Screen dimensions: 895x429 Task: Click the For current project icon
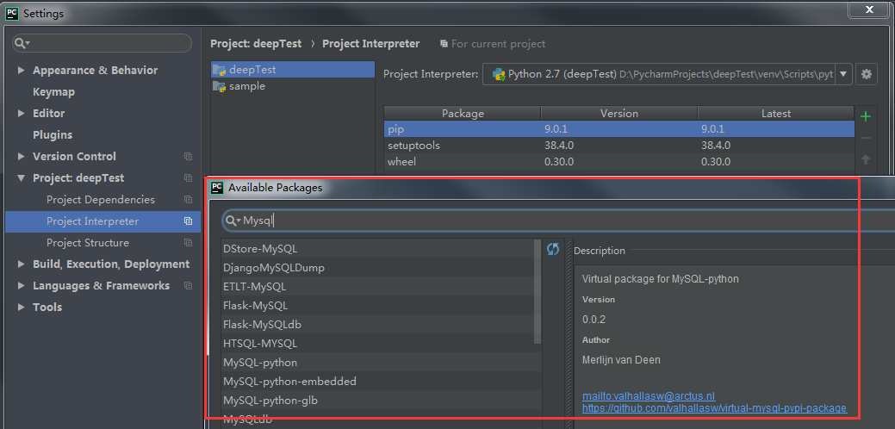coord(444,44)
